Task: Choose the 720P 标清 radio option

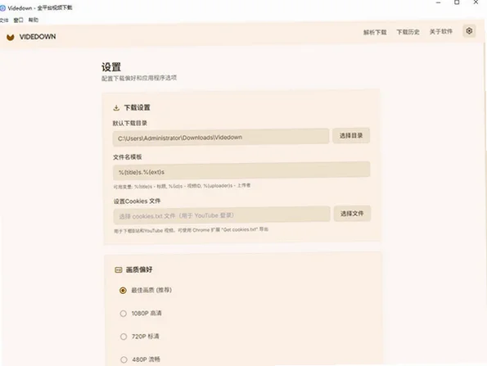Action: point(124,337)
